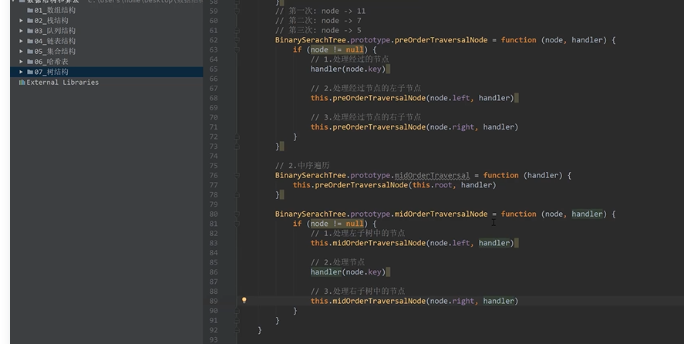Click fold end marker at line 92
Viewport: 684px width, 344px height.
237,330
